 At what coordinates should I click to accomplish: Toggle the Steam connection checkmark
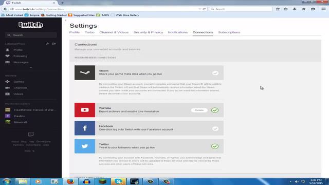(215, 73)
